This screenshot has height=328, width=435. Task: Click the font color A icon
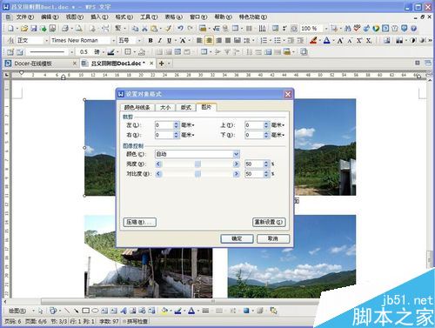coord(327,40)
